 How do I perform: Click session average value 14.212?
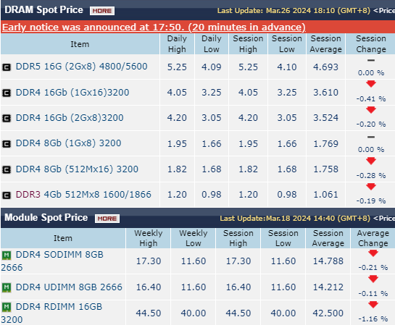[x=328, y=287]
